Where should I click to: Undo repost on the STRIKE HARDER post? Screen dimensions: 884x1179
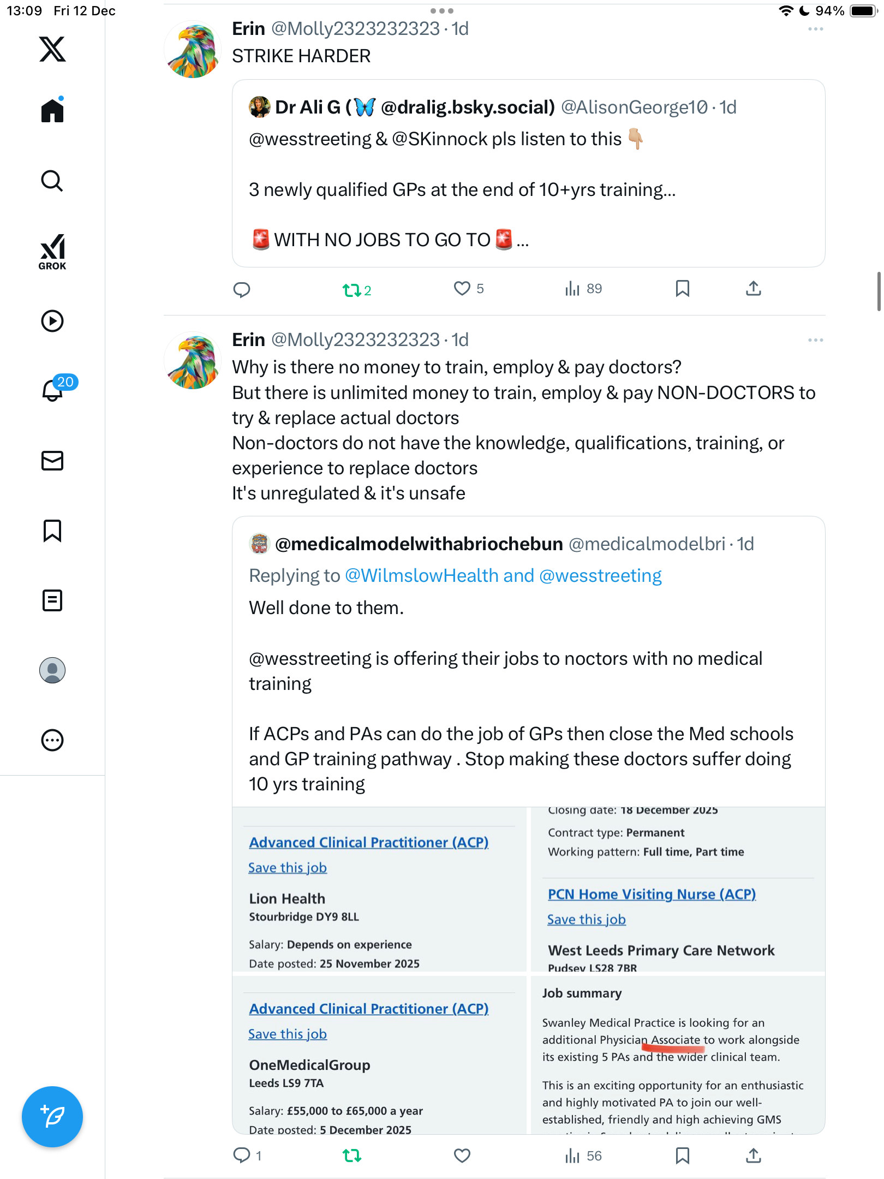tap(352, 290)
